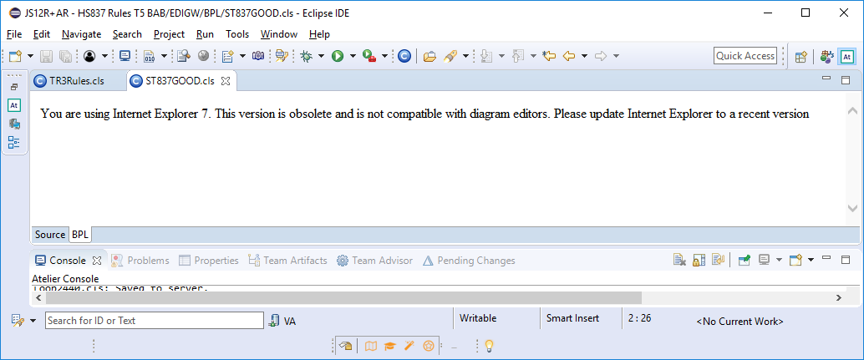Click the open folder icon
This screenshot has width=864, height=360.
click(x=429, y=56)
